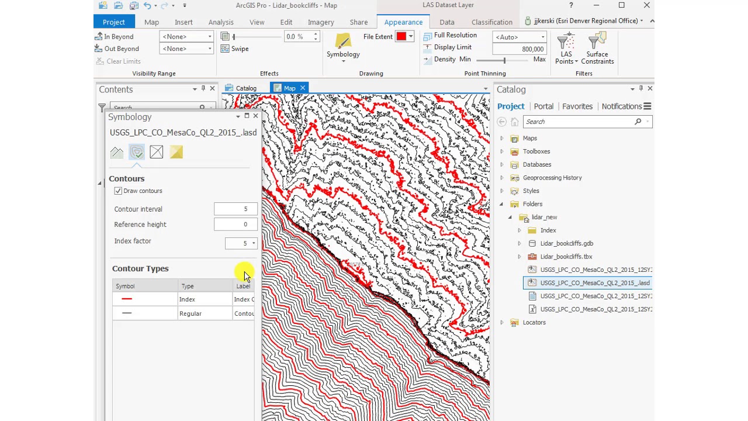This screenshot has height=421, width=748.
Task: Click the search magnifier in Catalog pane
Action: 638,122
